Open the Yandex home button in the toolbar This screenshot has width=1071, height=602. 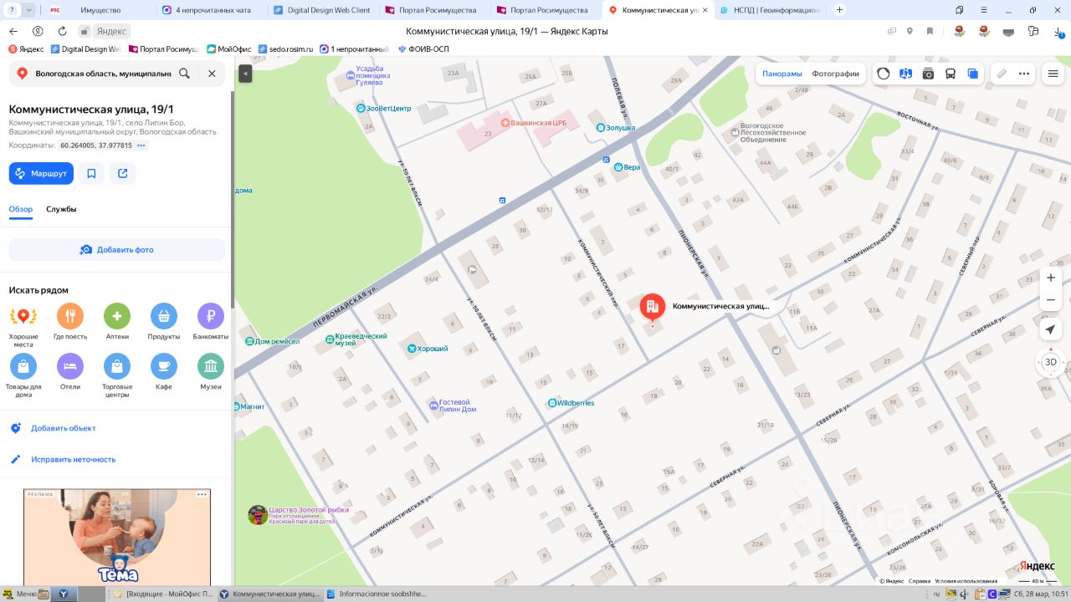(x=38, y=31)
